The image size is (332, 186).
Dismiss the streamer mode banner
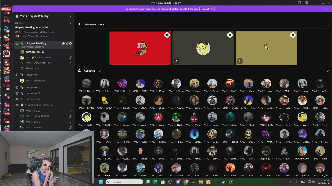[x=327, y=9]
